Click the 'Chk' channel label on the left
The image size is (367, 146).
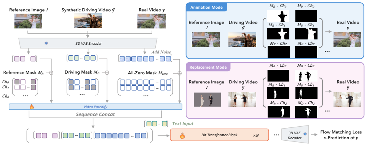click(5, 96)
